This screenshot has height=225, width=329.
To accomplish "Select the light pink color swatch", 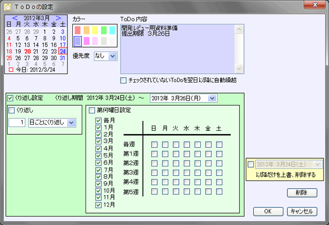I will pos(95,41).
